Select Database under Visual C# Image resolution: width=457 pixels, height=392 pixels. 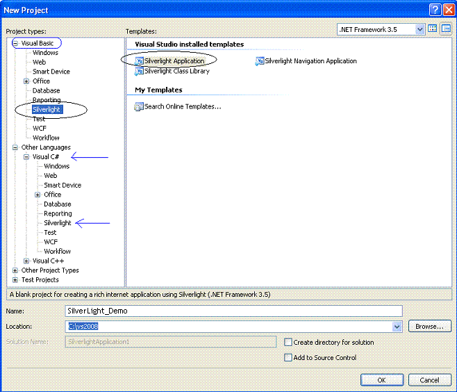[58, 204]
